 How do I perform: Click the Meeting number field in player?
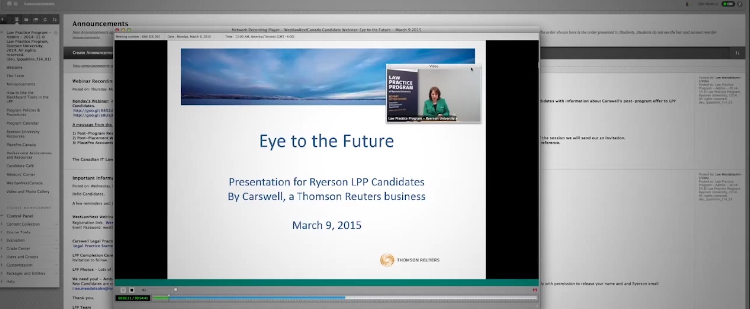point(138,37)
